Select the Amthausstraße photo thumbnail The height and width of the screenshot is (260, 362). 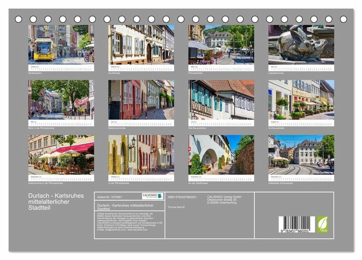pyautogui.click(x=301, y=99)
